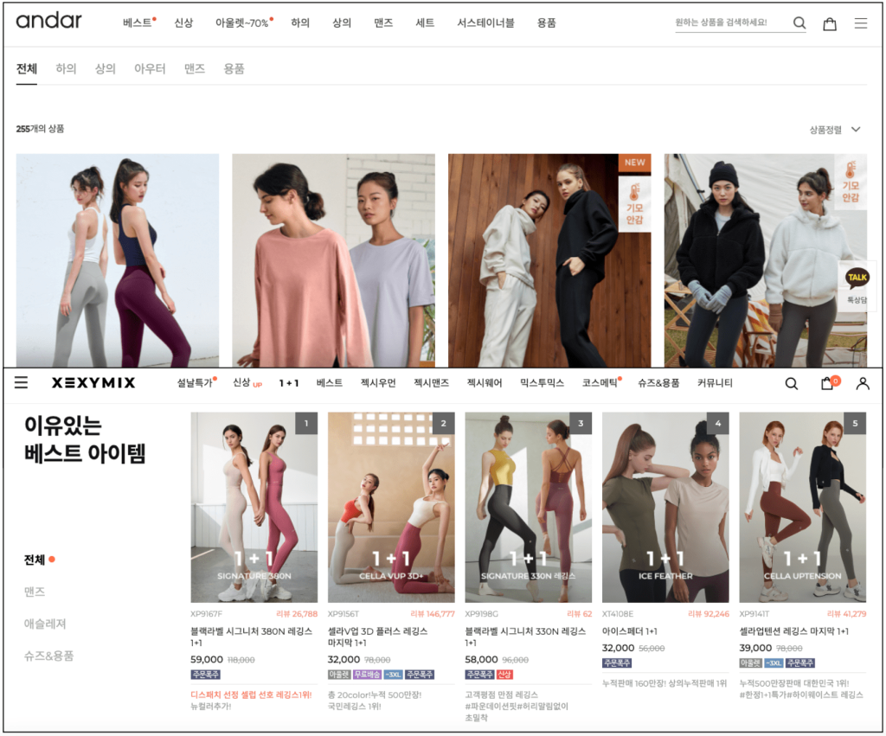
Task: Open andar fleece jacket product photo
Action: click(765, 260)
